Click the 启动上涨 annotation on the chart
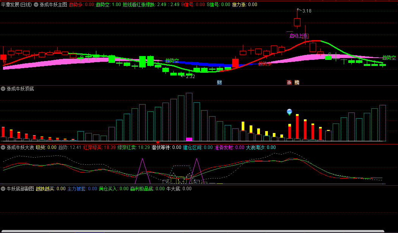This screenshot has width=398, height=233. tap(299, 36)
